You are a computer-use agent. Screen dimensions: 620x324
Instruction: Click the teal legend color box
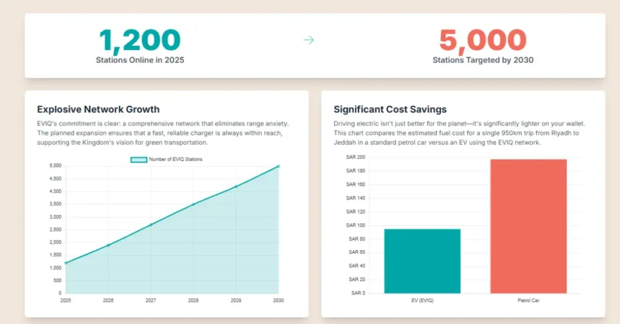(x=139, y=160)
